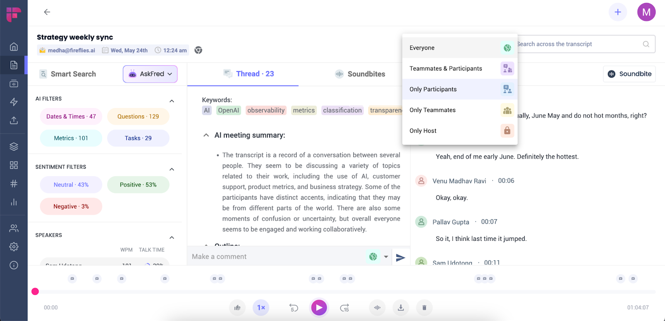
Task: Click the pink playhead on the timeline
Action: click(x=35, y=292)
